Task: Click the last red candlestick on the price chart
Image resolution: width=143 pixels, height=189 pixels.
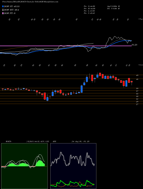Action: pyautogui.click(x=132, y=82)
